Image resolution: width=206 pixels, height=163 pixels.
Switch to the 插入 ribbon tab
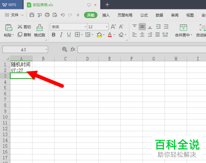pyautogui.click(x=106, y=15)
